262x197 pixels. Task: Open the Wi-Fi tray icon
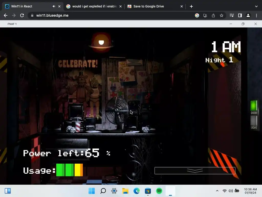(x=225, y=191)
